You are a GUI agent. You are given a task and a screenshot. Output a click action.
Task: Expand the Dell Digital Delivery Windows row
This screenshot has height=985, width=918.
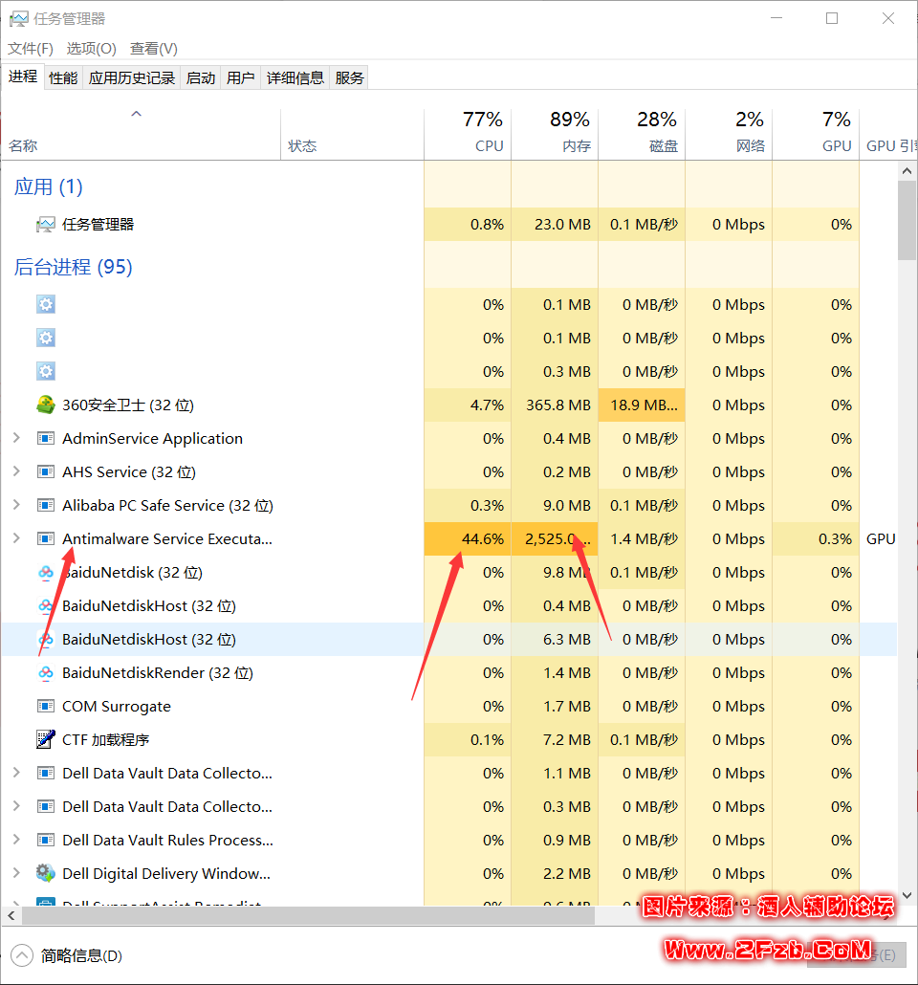[x=16, y=873]
